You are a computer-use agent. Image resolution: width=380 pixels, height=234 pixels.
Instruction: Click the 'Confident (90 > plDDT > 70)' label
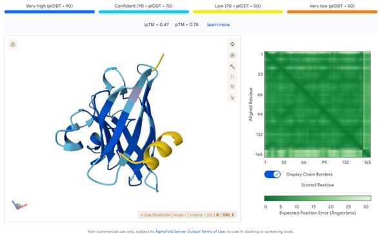click(x=143, y=6)
